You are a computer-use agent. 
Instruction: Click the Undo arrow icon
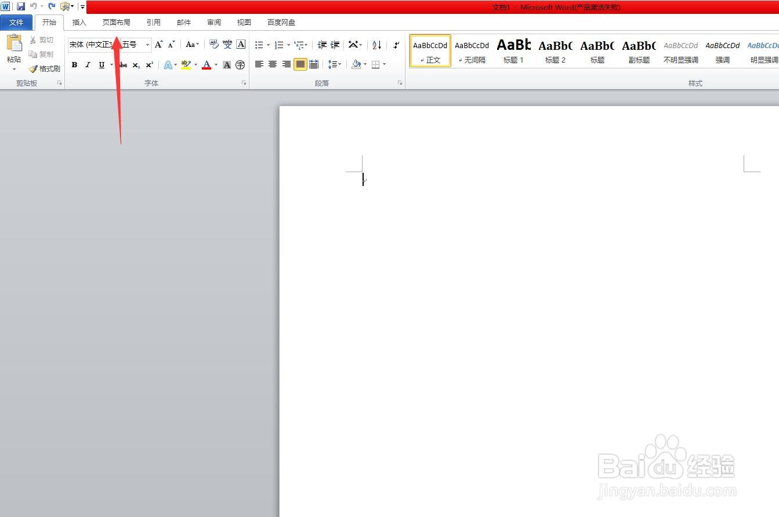(x=34, y=6)
